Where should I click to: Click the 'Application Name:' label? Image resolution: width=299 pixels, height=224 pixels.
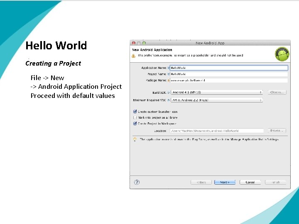click(x=154, y=68)
